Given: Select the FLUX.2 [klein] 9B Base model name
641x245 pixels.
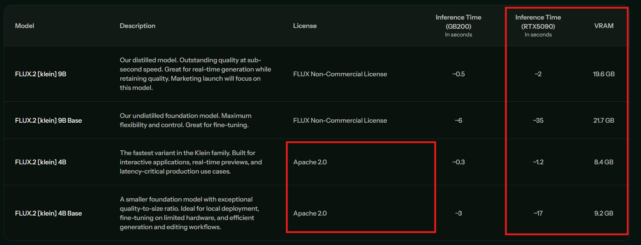Looking at the screenshot, I should [x=48, y=120].
